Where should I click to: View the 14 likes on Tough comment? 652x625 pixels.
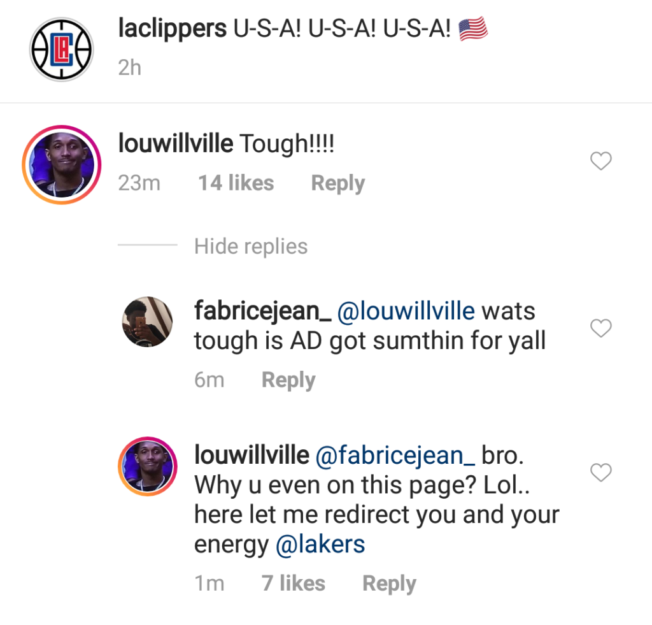(236, 183)
